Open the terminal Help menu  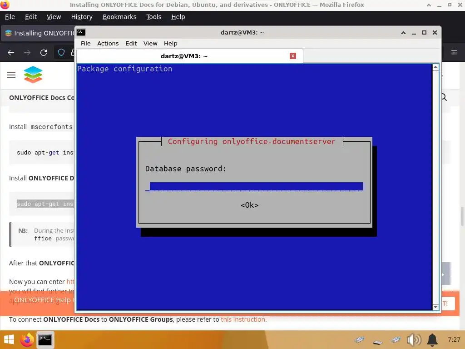coord(171,43)
